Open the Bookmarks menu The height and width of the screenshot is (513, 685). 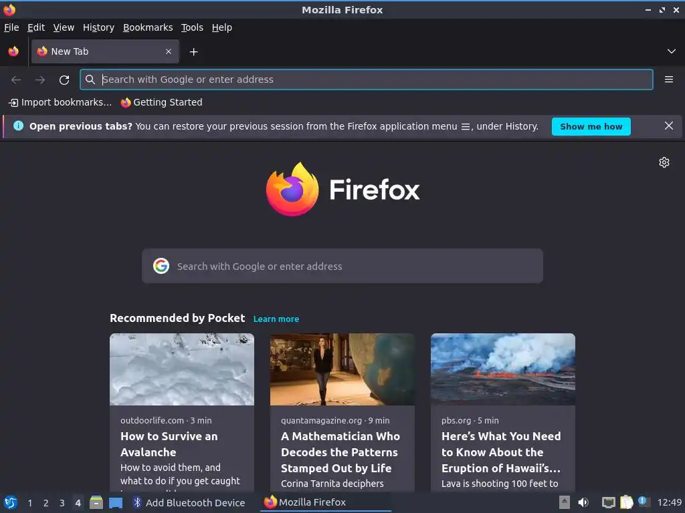(x=148, y=27)
